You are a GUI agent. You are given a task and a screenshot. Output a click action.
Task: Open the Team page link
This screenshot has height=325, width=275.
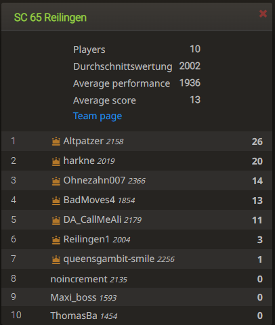click(98, 116)
